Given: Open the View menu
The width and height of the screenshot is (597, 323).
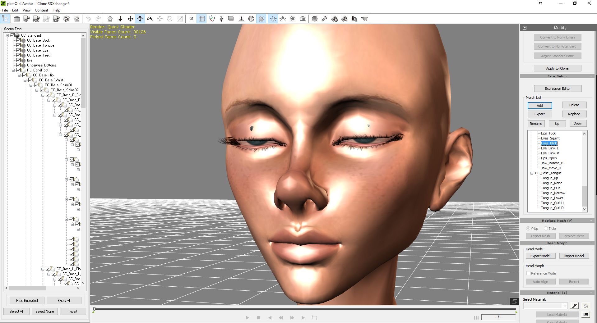Looking at the screenshot, I should [26, 10].
